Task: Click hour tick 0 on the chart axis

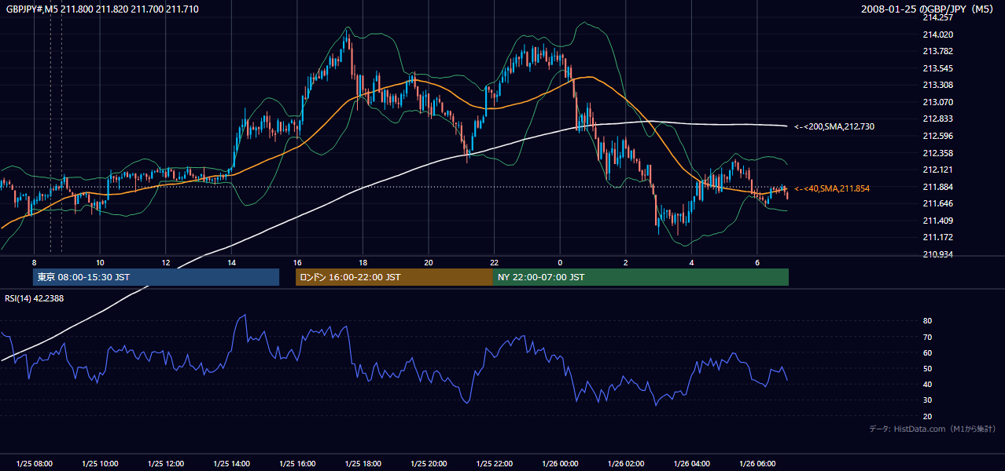Action: pos(560,262)
